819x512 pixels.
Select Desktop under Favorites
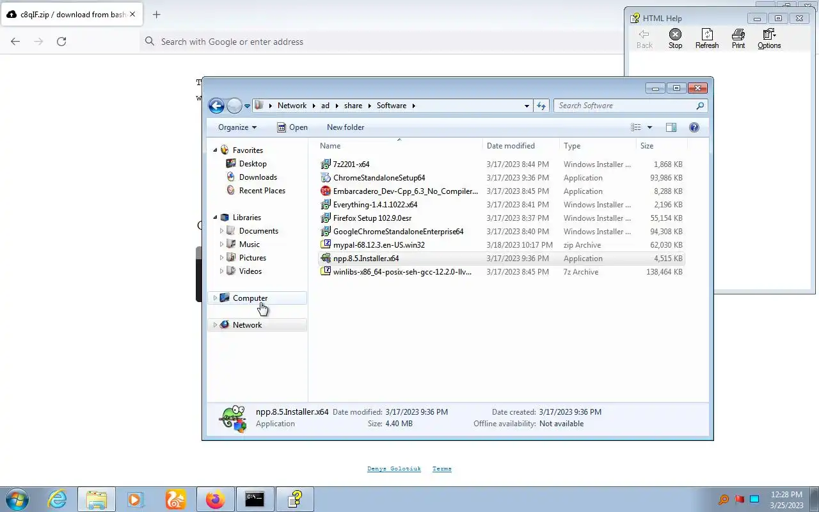pyautogui.click(x=253, y=164)
